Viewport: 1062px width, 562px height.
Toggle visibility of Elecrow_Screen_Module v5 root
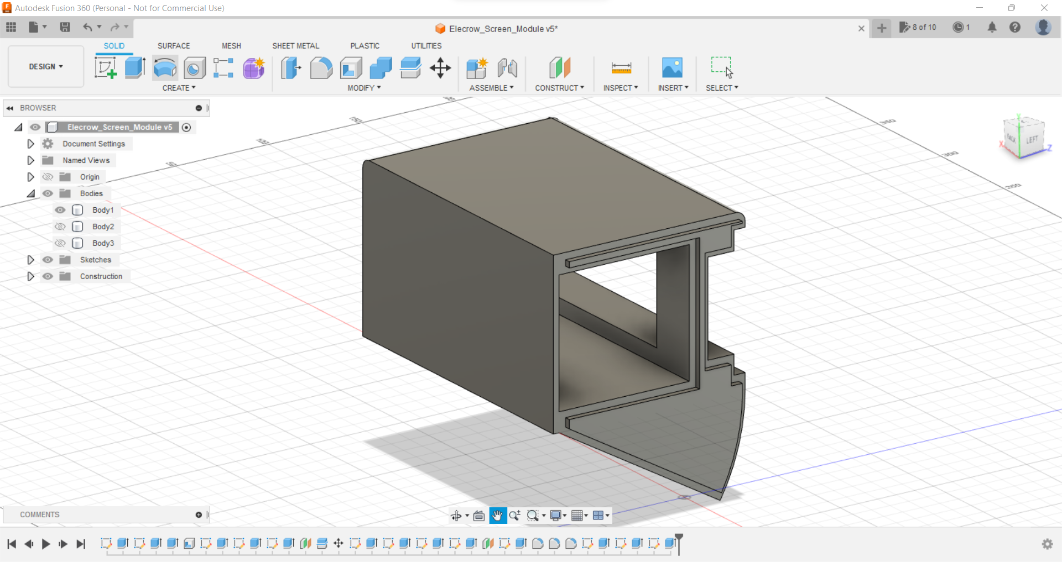(x=35, y=127)
